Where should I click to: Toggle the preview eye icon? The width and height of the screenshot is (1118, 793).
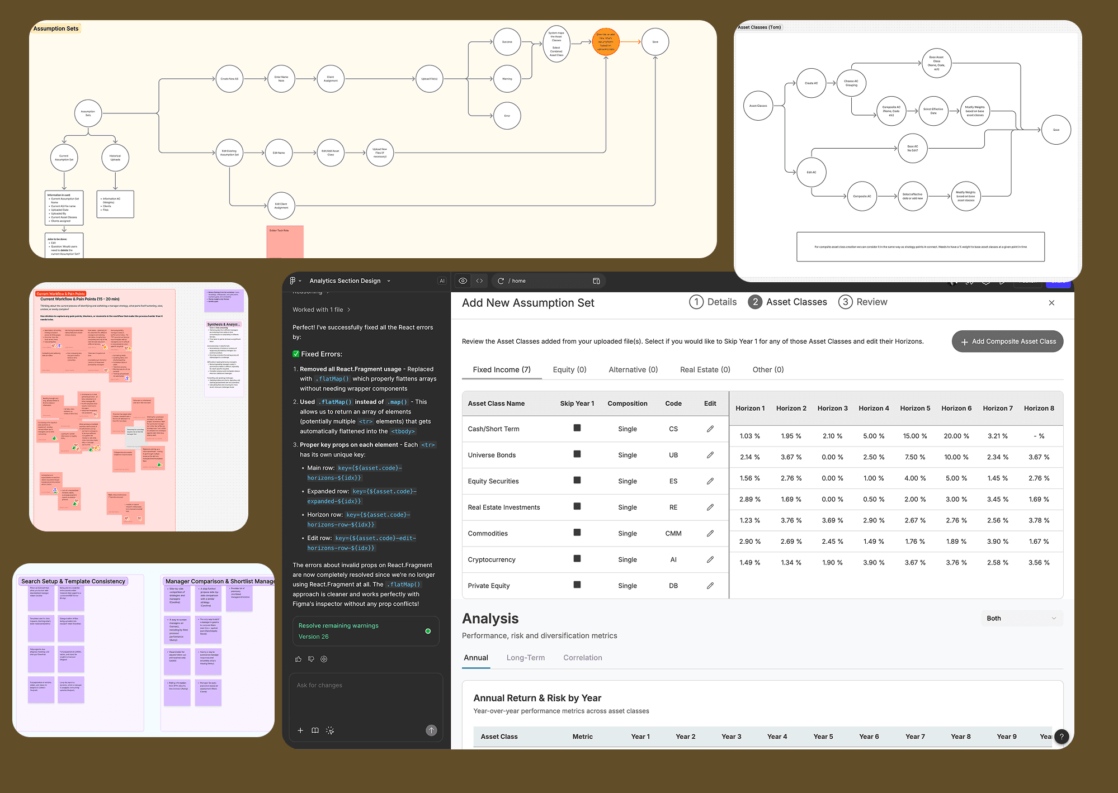(x=463, y=281)
